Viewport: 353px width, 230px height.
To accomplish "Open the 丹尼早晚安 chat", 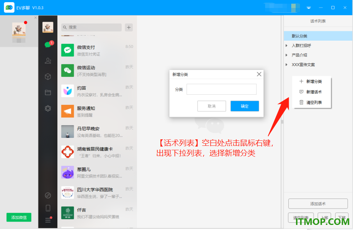I will pyautogui.click(x=97, y=132).
